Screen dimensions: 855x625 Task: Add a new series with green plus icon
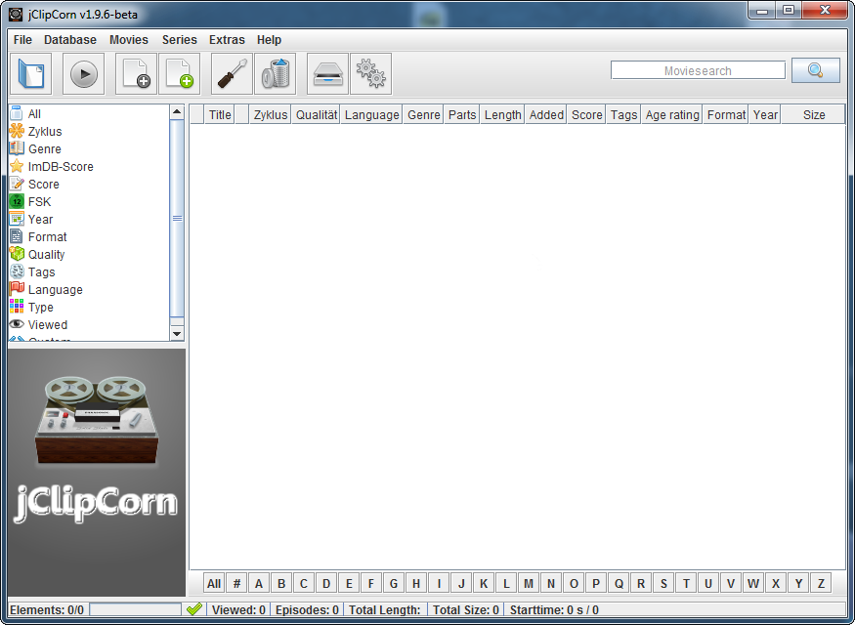(180, 73)
